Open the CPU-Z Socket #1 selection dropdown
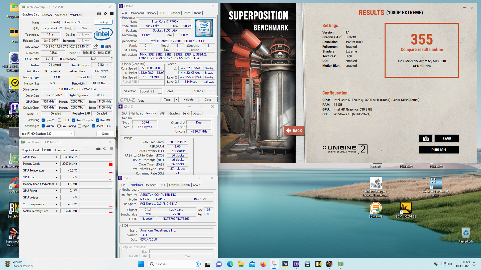Screen dimensions: 481x270 [151, 91]
